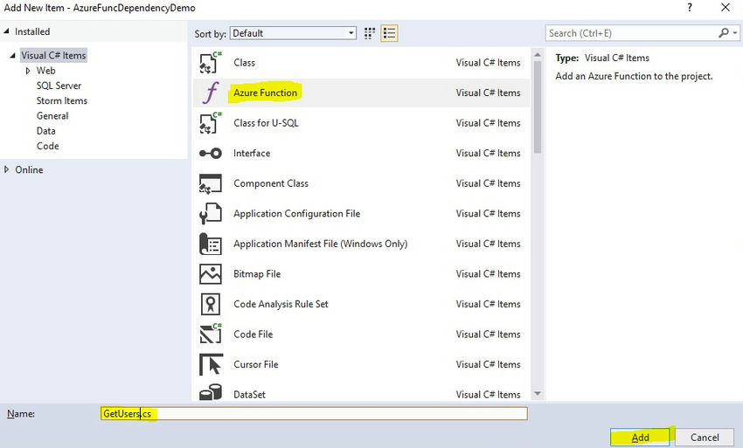Expand the Online section
The width and height of the screenshot is (743, 448).
point(6,169)
